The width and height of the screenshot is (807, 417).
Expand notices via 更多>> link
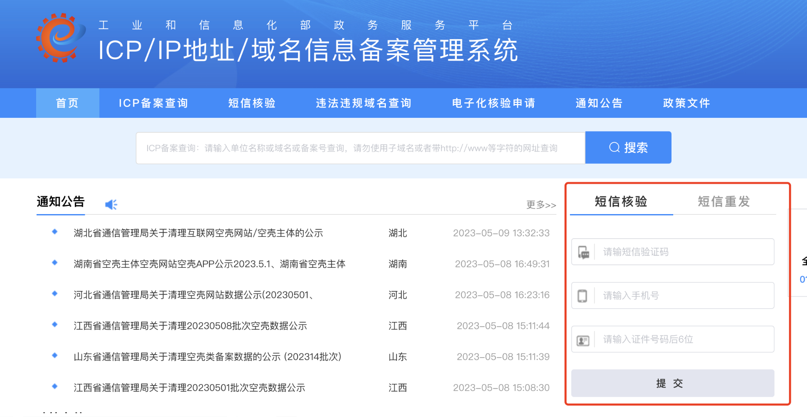pyautogui.click(x=541, y=205)
